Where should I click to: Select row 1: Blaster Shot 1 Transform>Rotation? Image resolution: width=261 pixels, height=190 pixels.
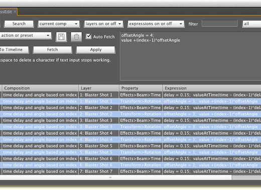point(130,101)
